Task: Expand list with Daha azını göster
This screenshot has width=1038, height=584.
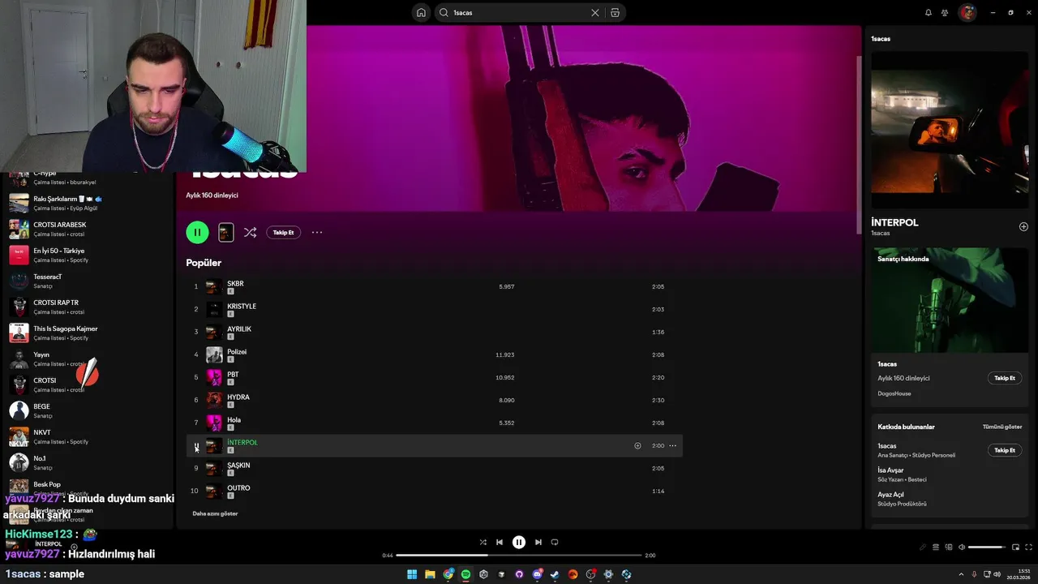Action: 215,513
